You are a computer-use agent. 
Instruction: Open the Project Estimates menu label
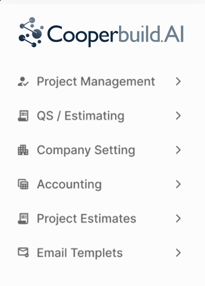[87, 219]
